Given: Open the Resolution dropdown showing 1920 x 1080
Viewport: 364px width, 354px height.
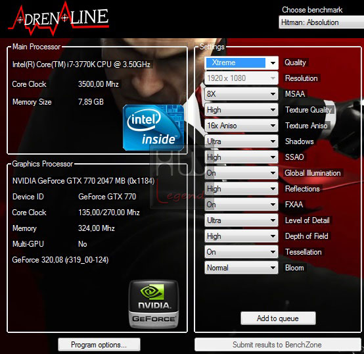Looking at the screenshot, I should tap(241, 78).
